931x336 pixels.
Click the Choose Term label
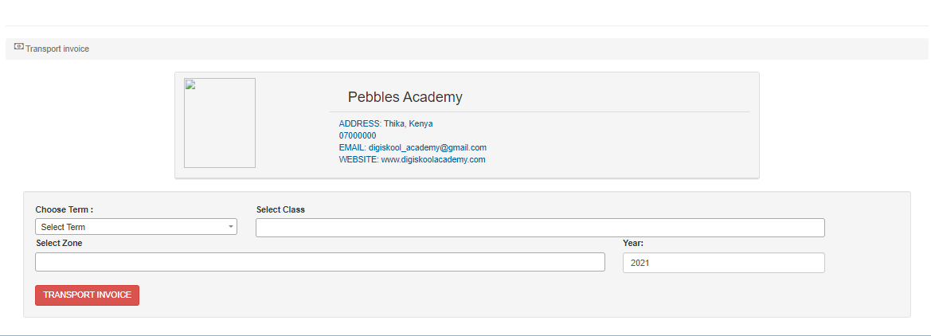[65, 210]
